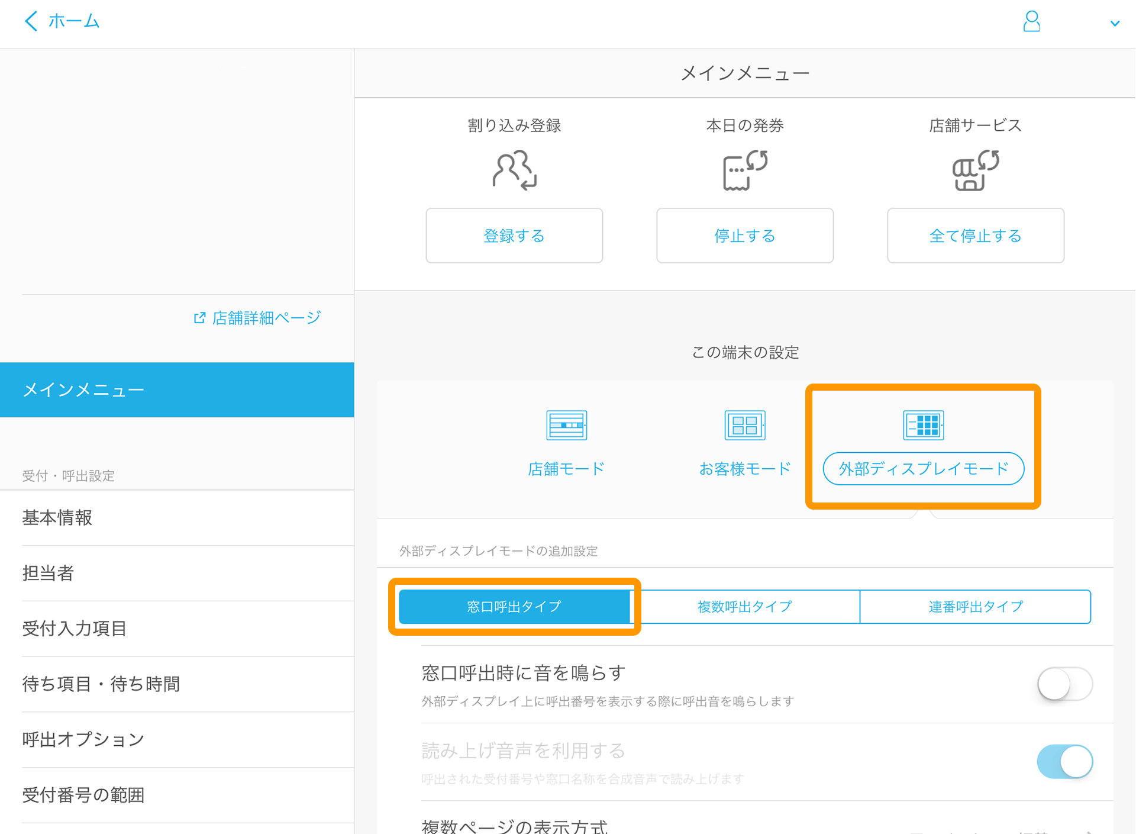Click the 店舗モード display icon
This screenshot has width=1136, height=834.
pyautogui.click(x=566, y=425)
